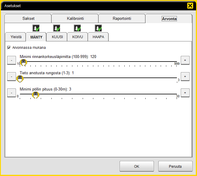Screen dimensions: 197x176
Task: Increase Tieto arvotusta rungosta with plus button
Action: (x=185, y=77)
